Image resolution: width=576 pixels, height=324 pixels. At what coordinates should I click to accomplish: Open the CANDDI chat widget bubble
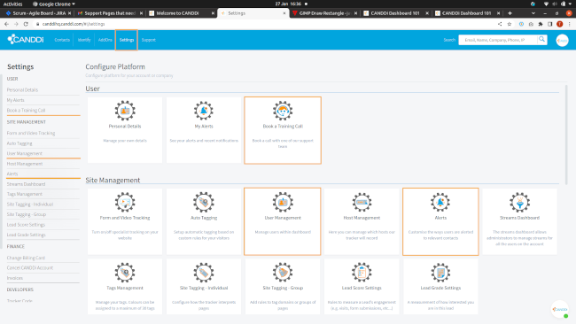click(559, 309)
